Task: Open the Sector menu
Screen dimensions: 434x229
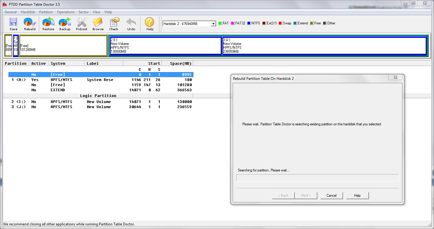Action: 83,12
